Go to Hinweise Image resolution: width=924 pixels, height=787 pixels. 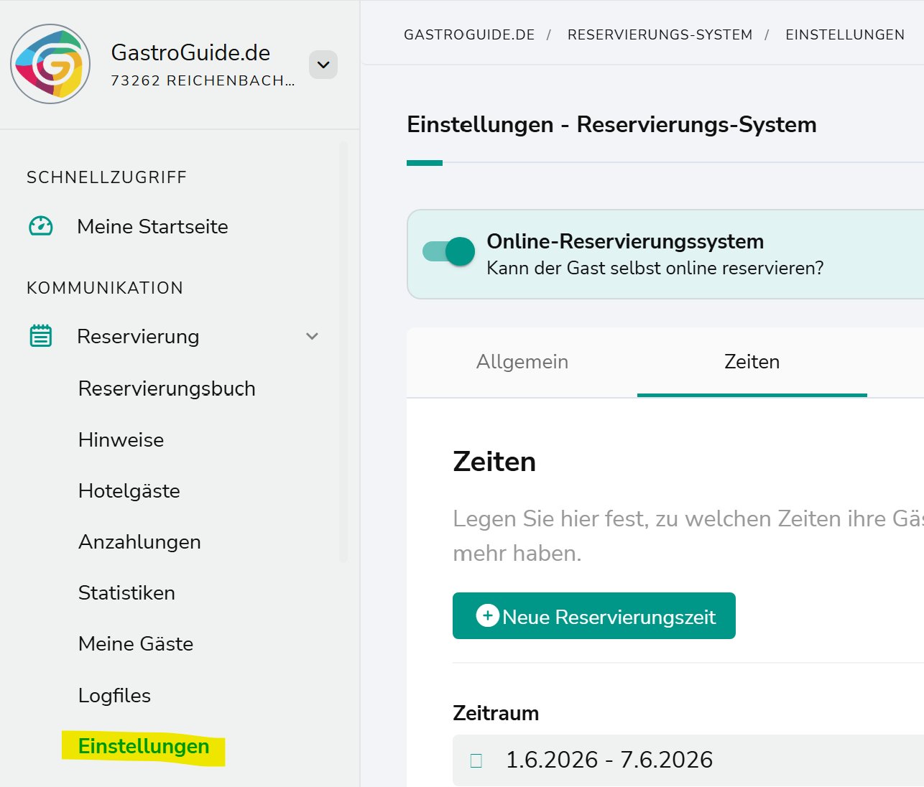[x=121, y=439]
